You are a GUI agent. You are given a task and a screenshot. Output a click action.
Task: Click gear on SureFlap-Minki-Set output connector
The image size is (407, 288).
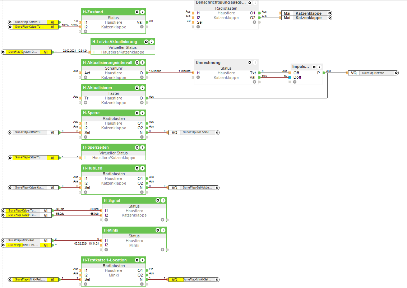(217, 280)
